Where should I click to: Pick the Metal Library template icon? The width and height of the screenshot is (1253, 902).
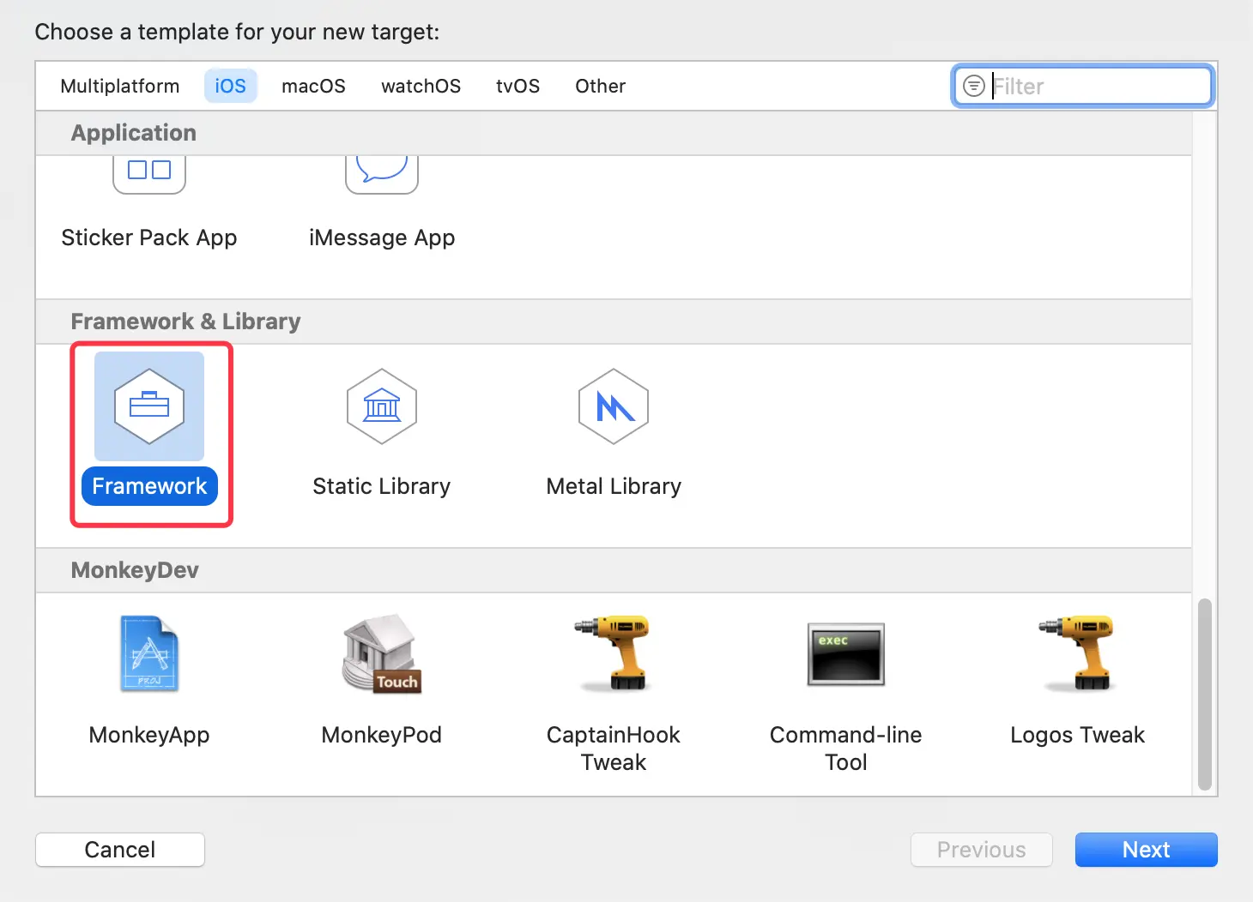coord(614,406)
